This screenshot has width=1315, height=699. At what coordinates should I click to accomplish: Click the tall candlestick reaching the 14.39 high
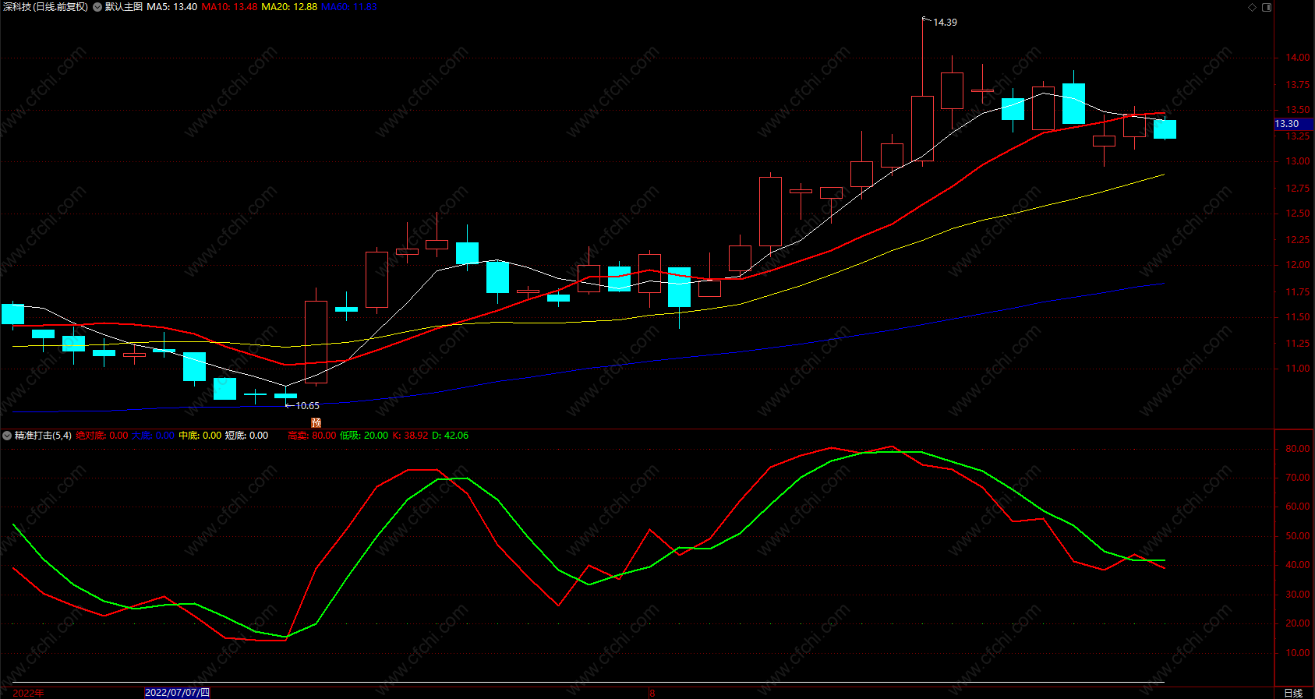922,129
